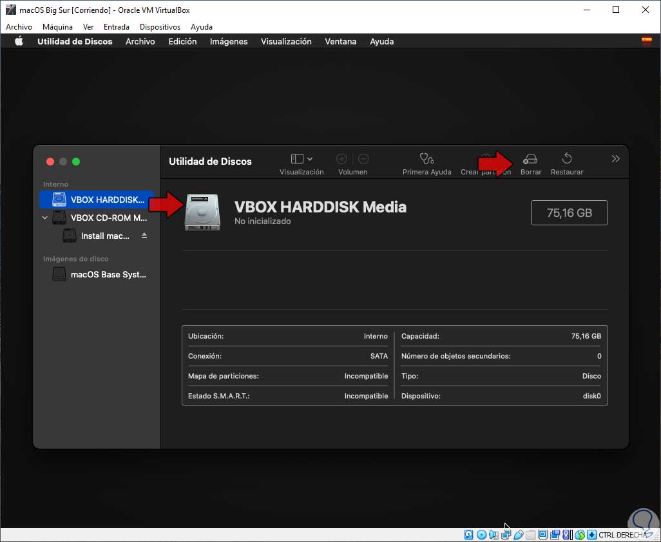The image size is (661, 542).
Task: Click the large VBOX HARDDISK drive icon
Action: pyautogui.click(x=202, y=212)
